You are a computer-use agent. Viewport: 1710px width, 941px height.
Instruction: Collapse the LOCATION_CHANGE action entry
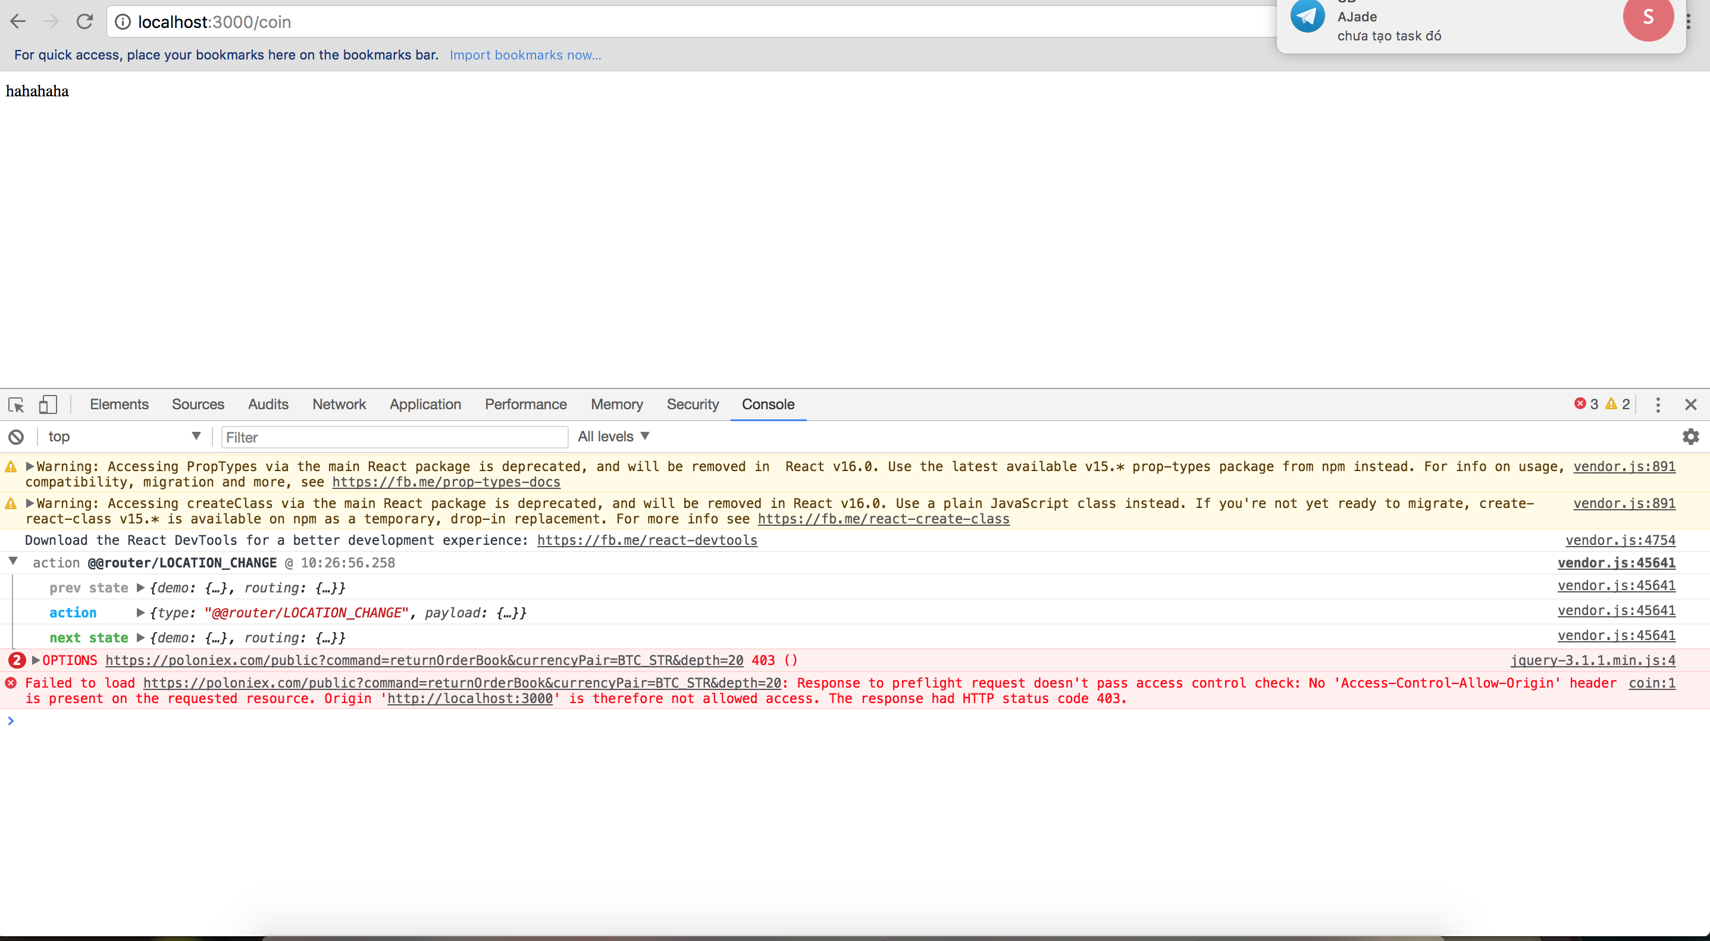[13, 562]
